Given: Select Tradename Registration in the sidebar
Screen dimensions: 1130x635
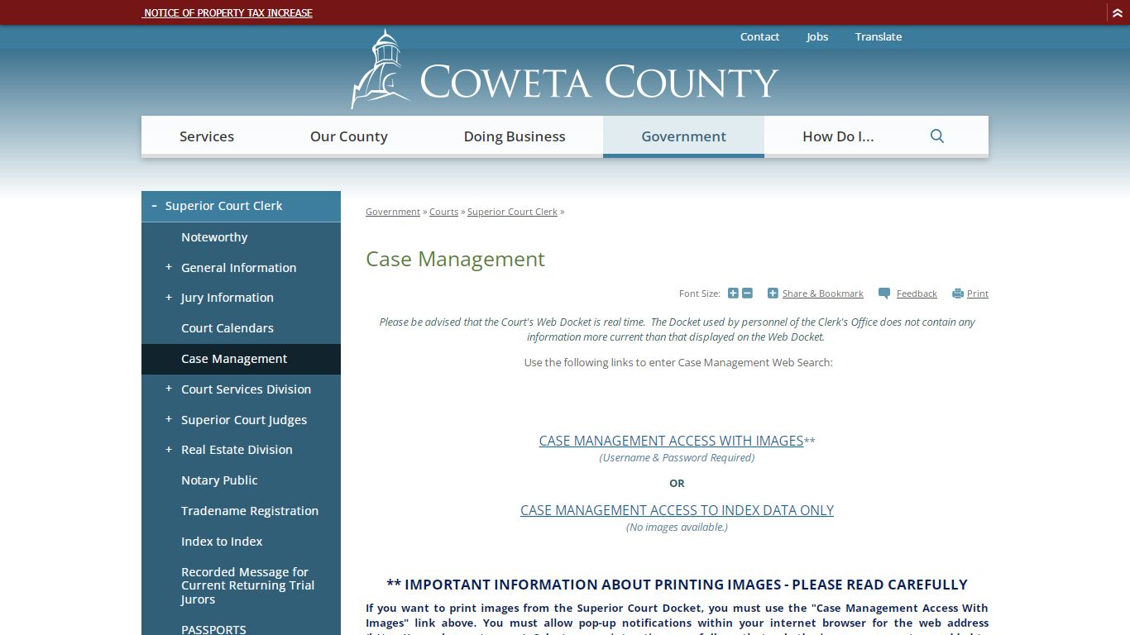Looking at the screenshot, I should click(250, 511).
